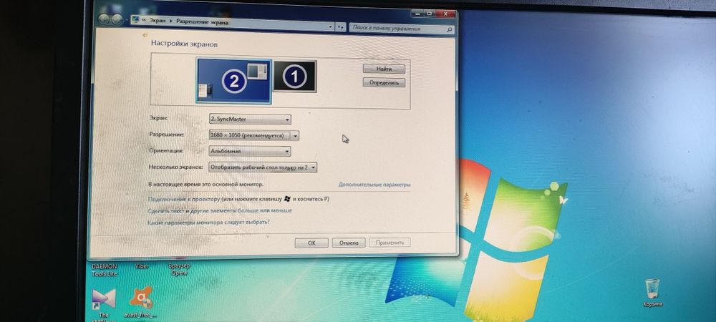Confirm with the OK button
The image size is (716, 322).
[311, 243]
